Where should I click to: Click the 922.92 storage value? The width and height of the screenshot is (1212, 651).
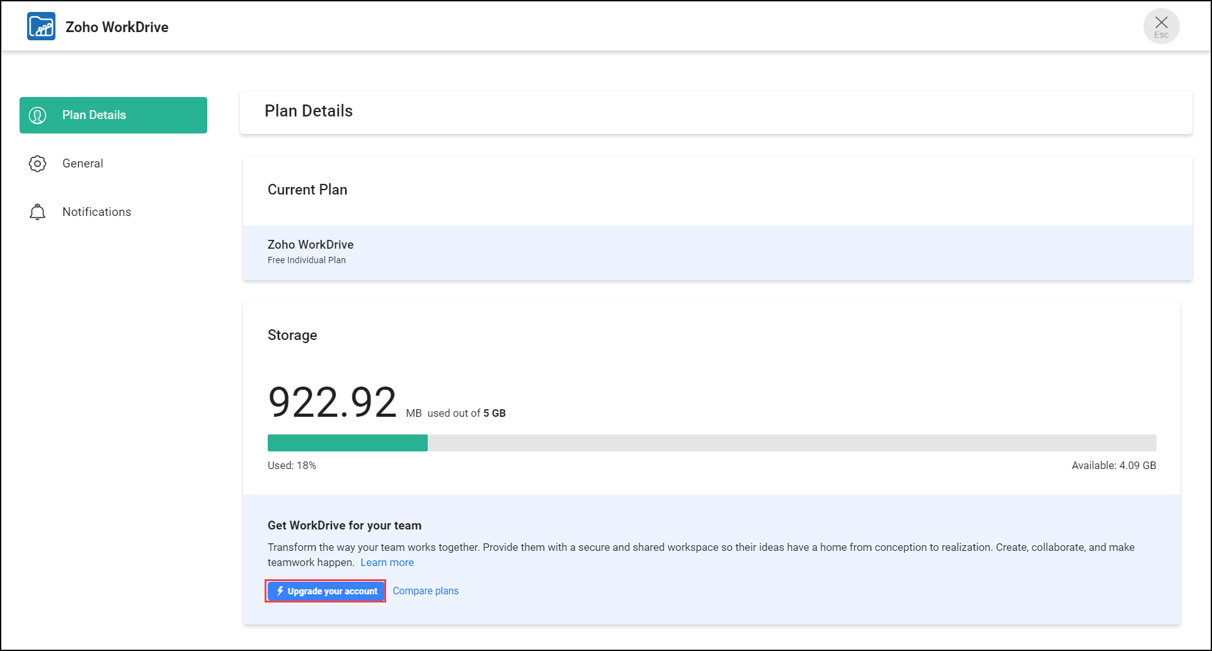(x=333, y=402)
